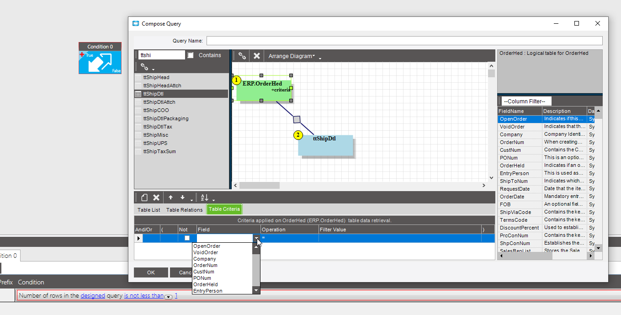Click the ttShipTaxSum table icon
621x315 pixels.
(138, 151)
